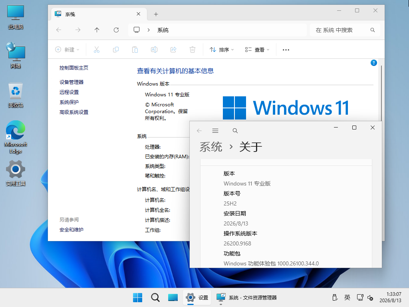
Task: Click the address bar chevron before 系统
Action: click(x=149, y=30)
